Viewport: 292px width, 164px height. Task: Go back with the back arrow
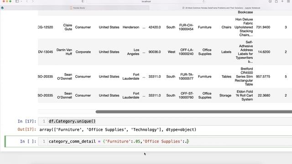point(27,1)
